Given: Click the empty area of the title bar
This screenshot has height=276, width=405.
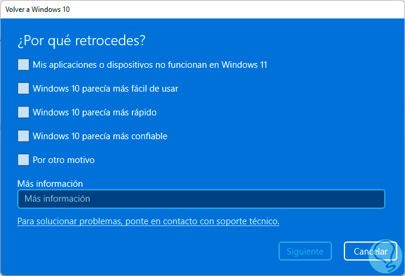Looking at the screenshot, I should [238, 10].
